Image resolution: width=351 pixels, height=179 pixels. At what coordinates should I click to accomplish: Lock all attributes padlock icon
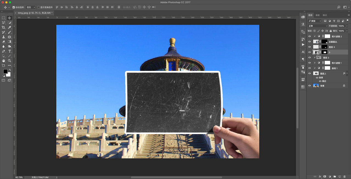(x=331, y=31)
